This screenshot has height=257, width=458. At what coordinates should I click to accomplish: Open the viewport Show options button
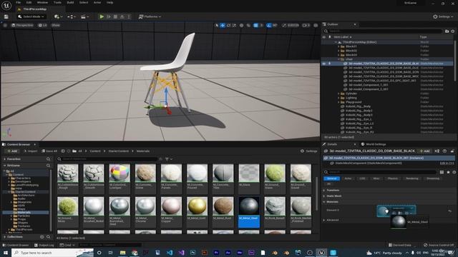pos(56,26)
